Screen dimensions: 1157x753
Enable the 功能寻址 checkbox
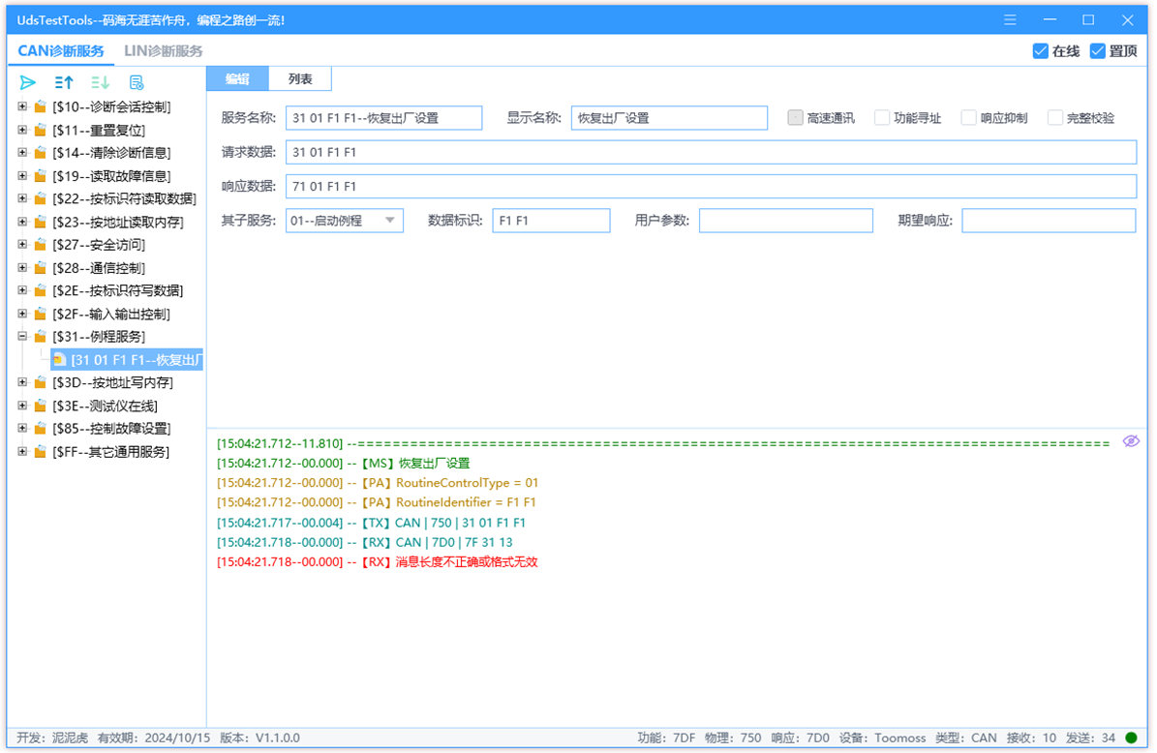(882, 118)
